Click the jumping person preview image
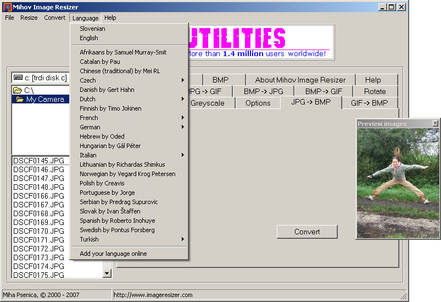 tap(398, 183)
